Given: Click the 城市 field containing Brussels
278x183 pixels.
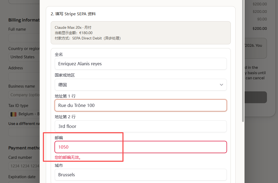Looking at the screenshot, I should [140, 175].
